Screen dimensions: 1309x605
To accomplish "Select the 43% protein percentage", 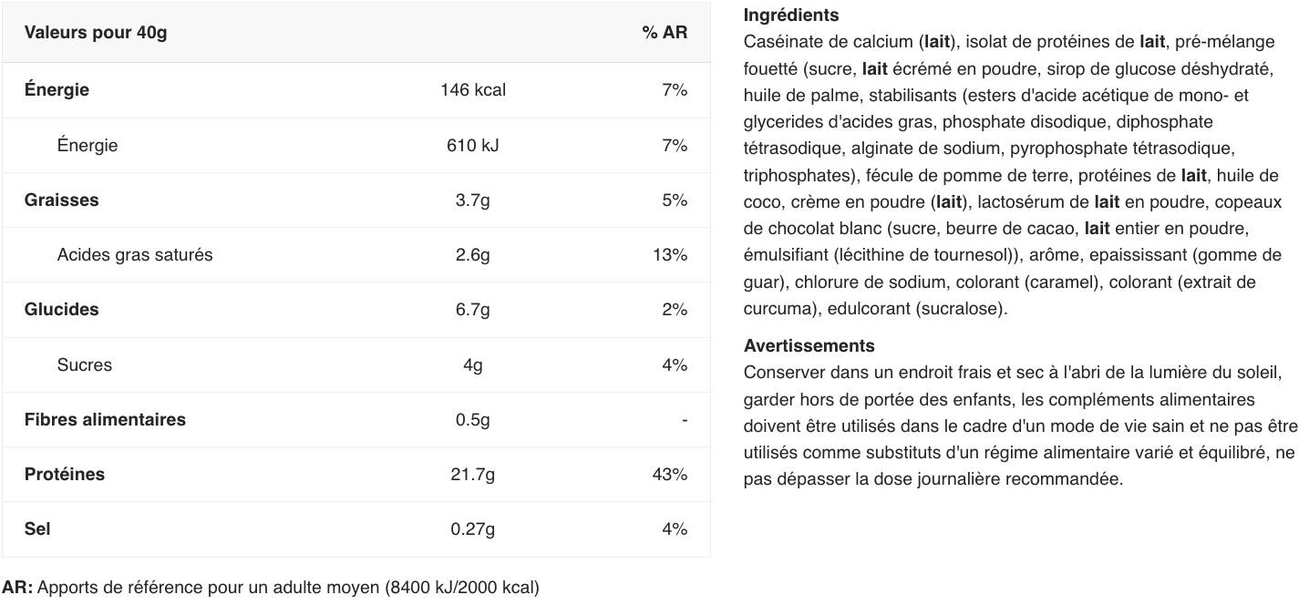I will [669, 475].
